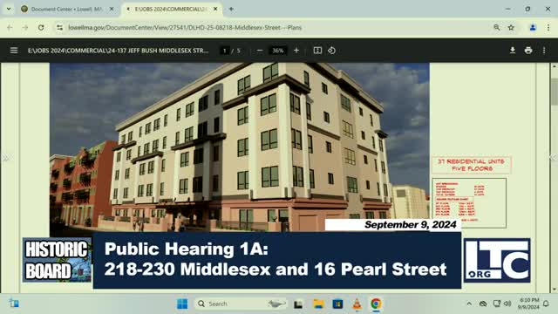558x314 pixels.
Task: Bookmark this page with the star
Action: [511, 27]
